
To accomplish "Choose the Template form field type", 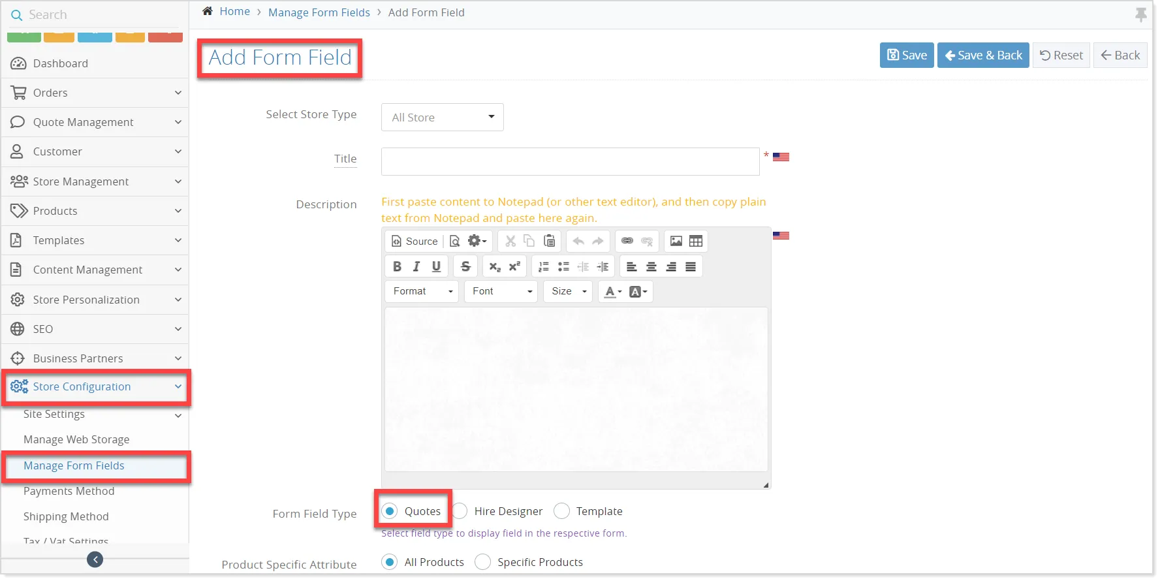I will [x=562, y=511].
